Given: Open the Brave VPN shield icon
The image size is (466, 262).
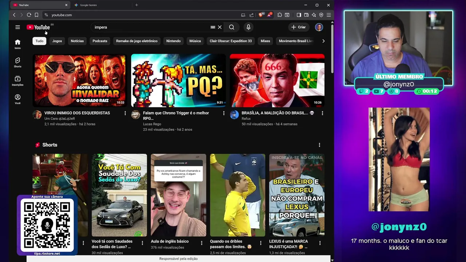Looking at the screenshot, I should click(321, 15).
